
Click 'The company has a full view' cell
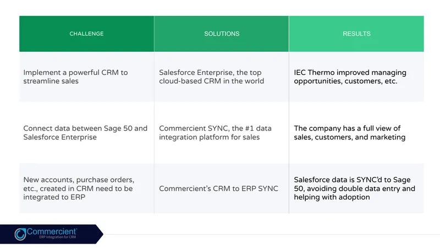point(356,132)
